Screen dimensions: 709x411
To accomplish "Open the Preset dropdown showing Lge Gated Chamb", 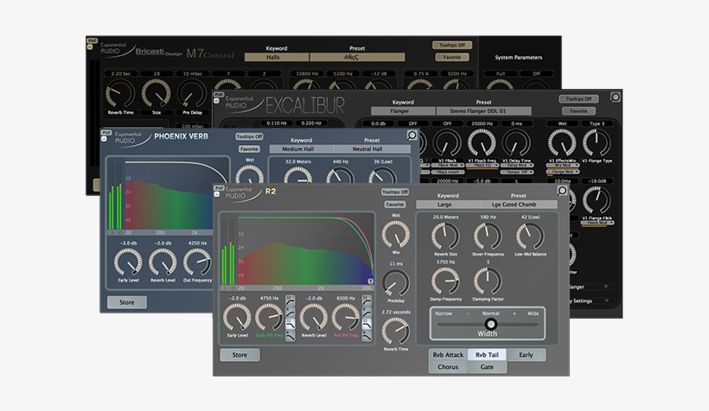I will [518, 205].
